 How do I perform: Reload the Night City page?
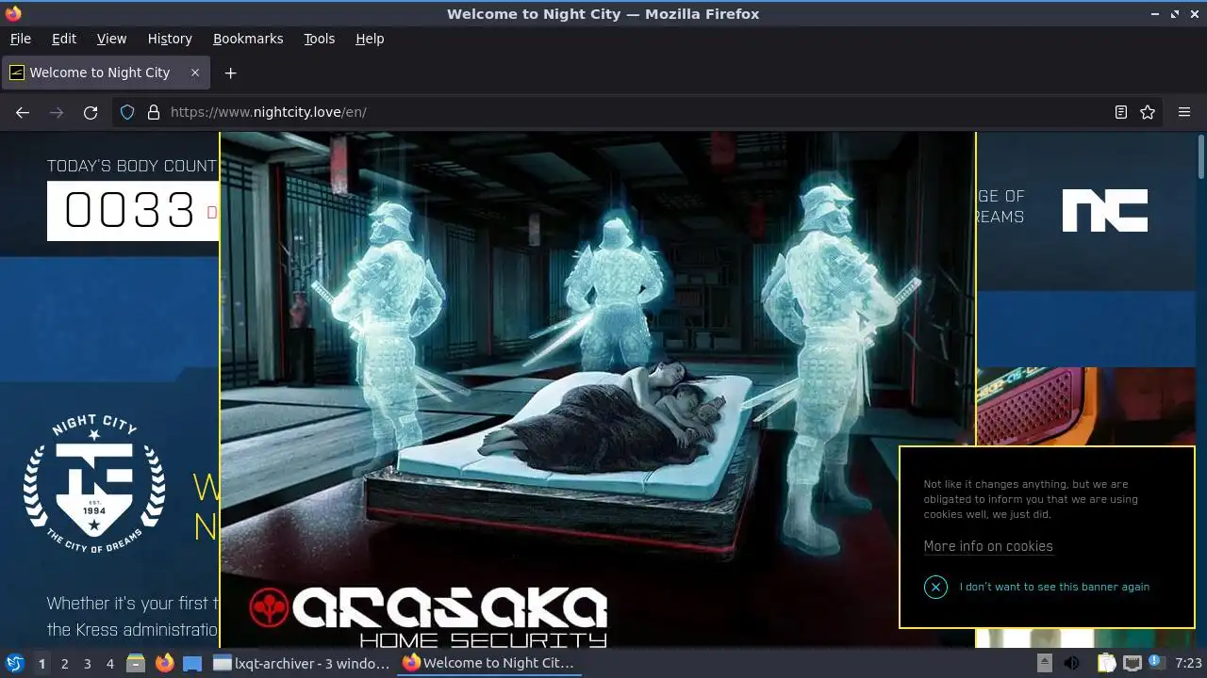(91, 112)
